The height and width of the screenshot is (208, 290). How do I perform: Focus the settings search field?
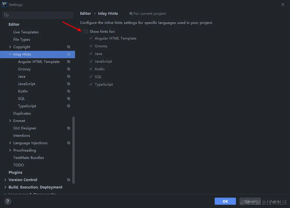tap(38, 15)
